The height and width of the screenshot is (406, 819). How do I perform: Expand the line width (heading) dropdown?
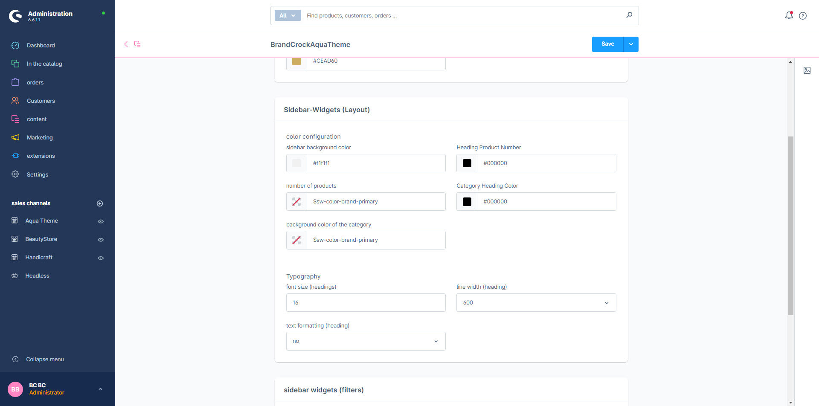coord(536,303)
